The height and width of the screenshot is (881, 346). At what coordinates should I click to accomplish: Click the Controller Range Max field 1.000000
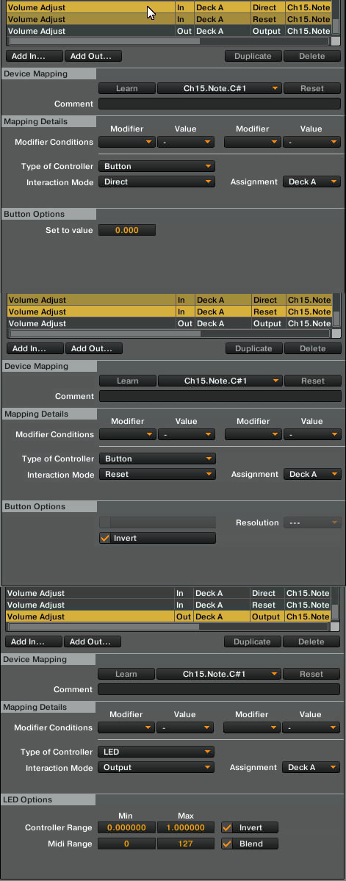coord(185,827)
